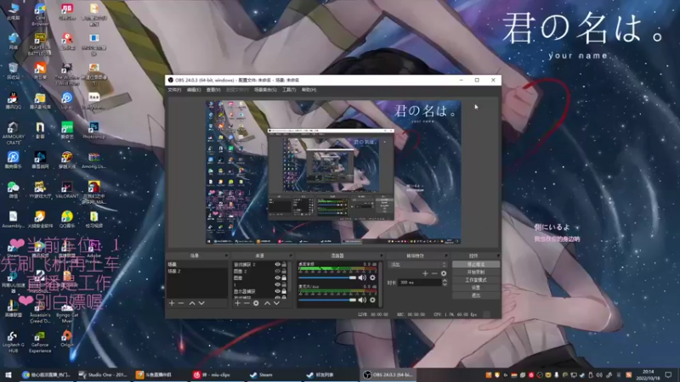Toggle lock for 图像 2 source
680x382 pixels.
(284, 271)
